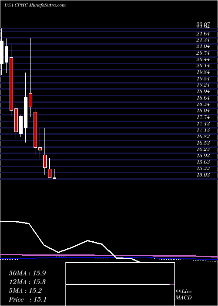Click the USA CPHC MunafaSutra.com title text
Image resolution: width=218 pixels, height=306 pixels.
[x=35, y=5]
